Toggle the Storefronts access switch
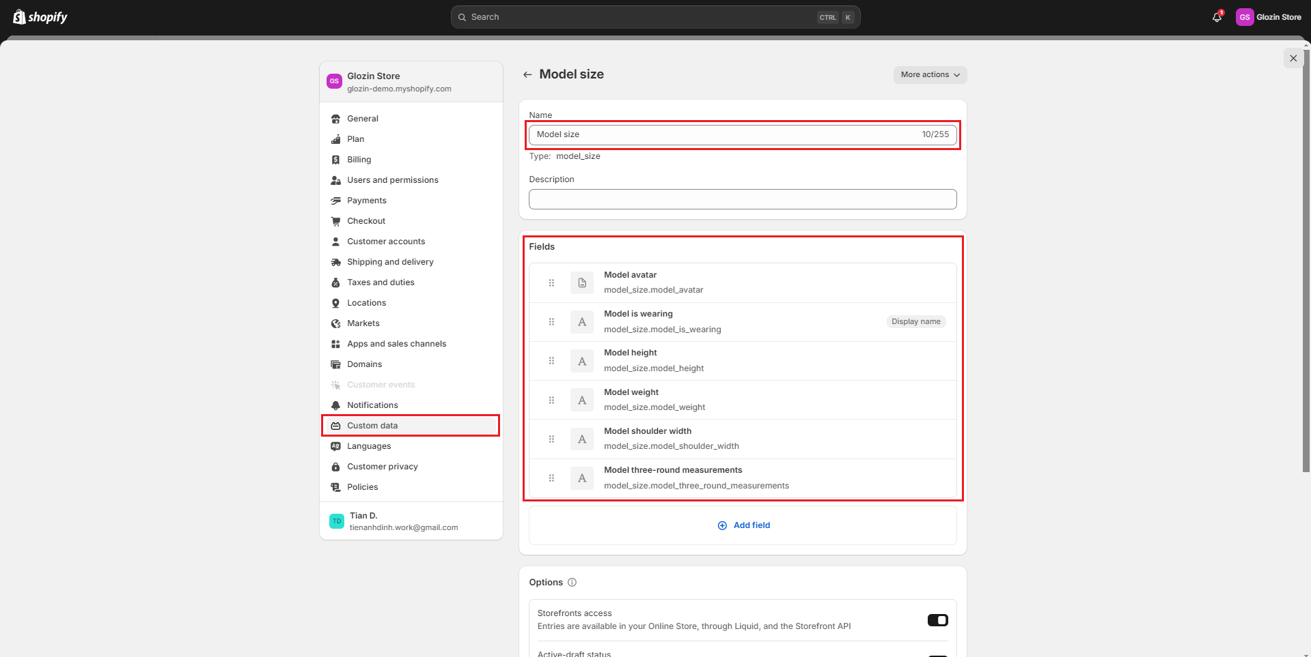This screenshot has width=1311, height=657. click(937, 619)
